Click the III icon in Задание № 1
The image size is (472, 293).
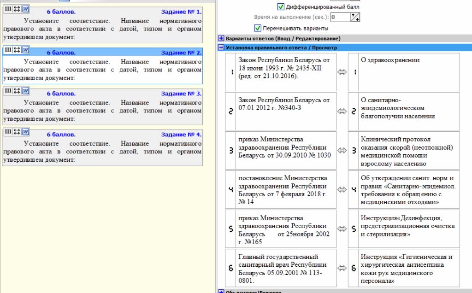pos(8,9)
